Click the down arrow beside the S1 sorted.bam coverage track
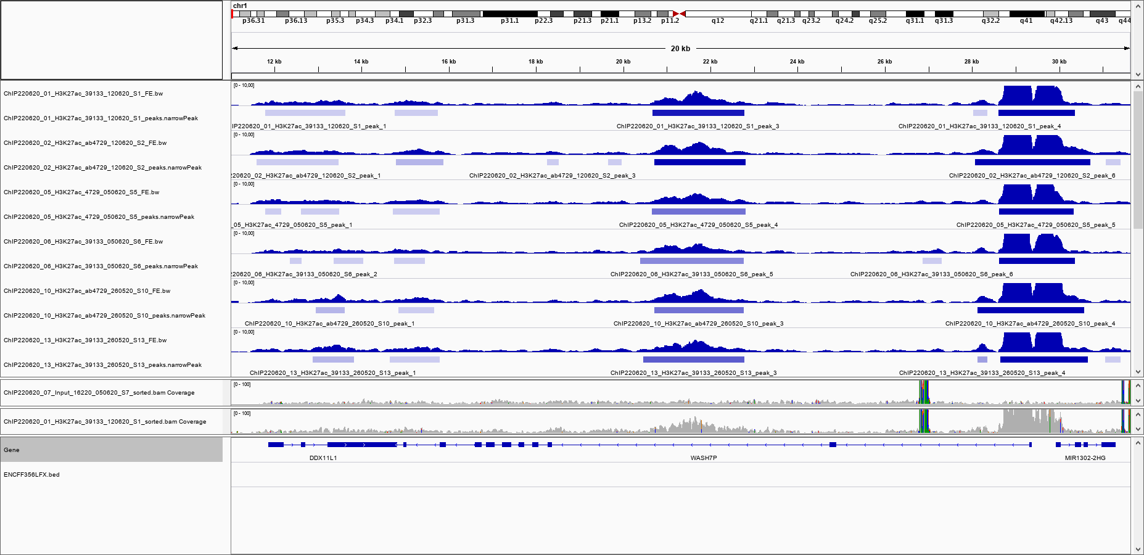This screenshot has width=1144, height=555. (x=1138, y=430)
